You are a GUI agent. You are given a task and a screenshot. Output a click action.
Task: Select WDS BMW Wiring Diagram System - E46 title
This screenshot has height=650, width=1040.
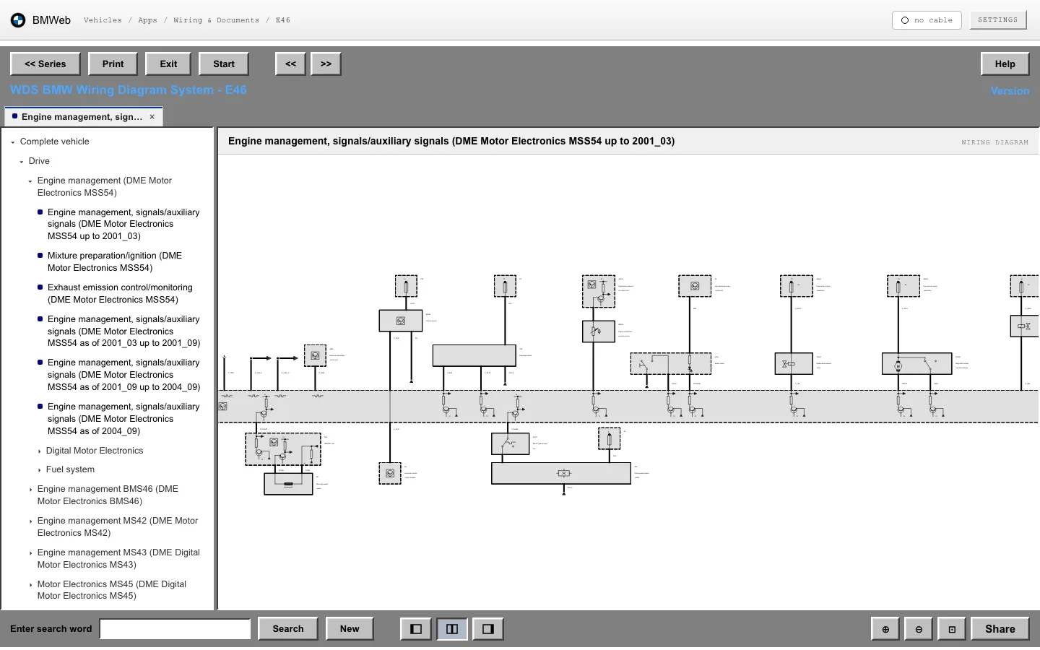click(129, 90)
